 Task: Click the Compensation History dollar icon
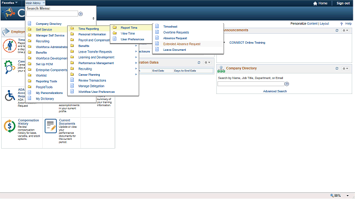(9, 126)
